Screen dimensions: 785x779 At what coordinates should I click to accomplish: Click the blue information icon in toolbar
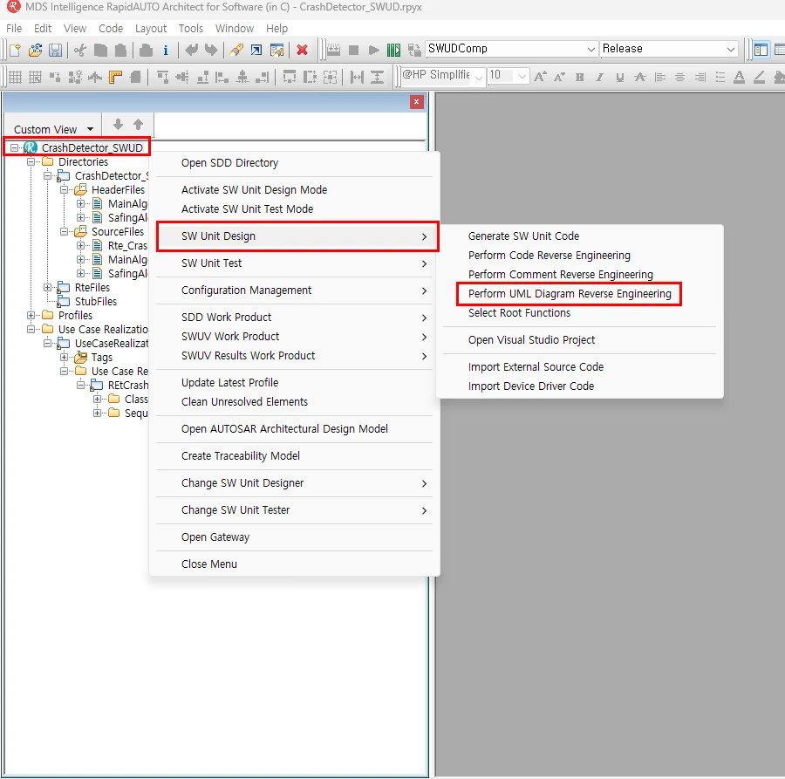[x=166, y=50]
